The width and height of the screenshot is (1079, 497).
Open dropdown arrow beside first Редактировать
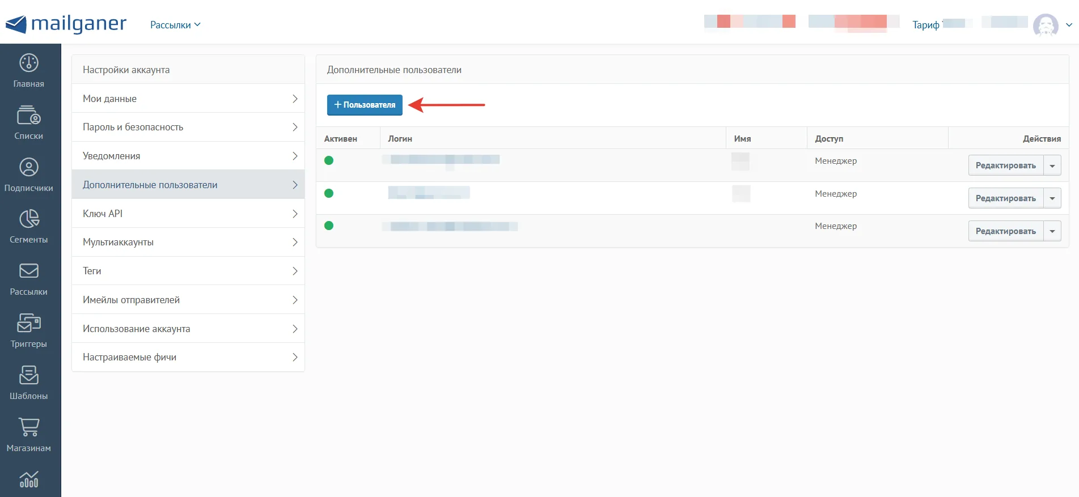pyautogui.click(x=1052, y=165)
